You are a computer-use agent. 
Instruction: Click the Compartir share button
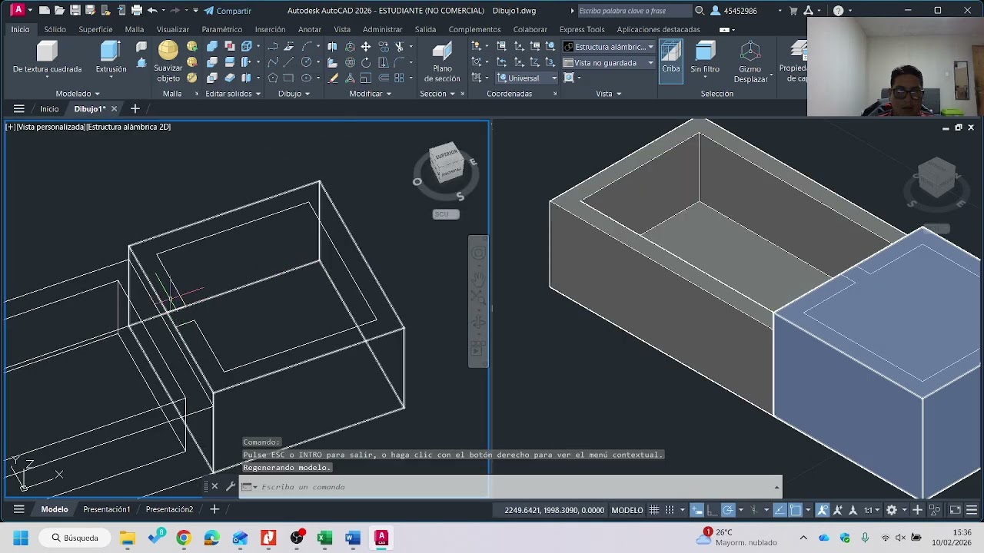pyautogui.click(x=227, y=11)
